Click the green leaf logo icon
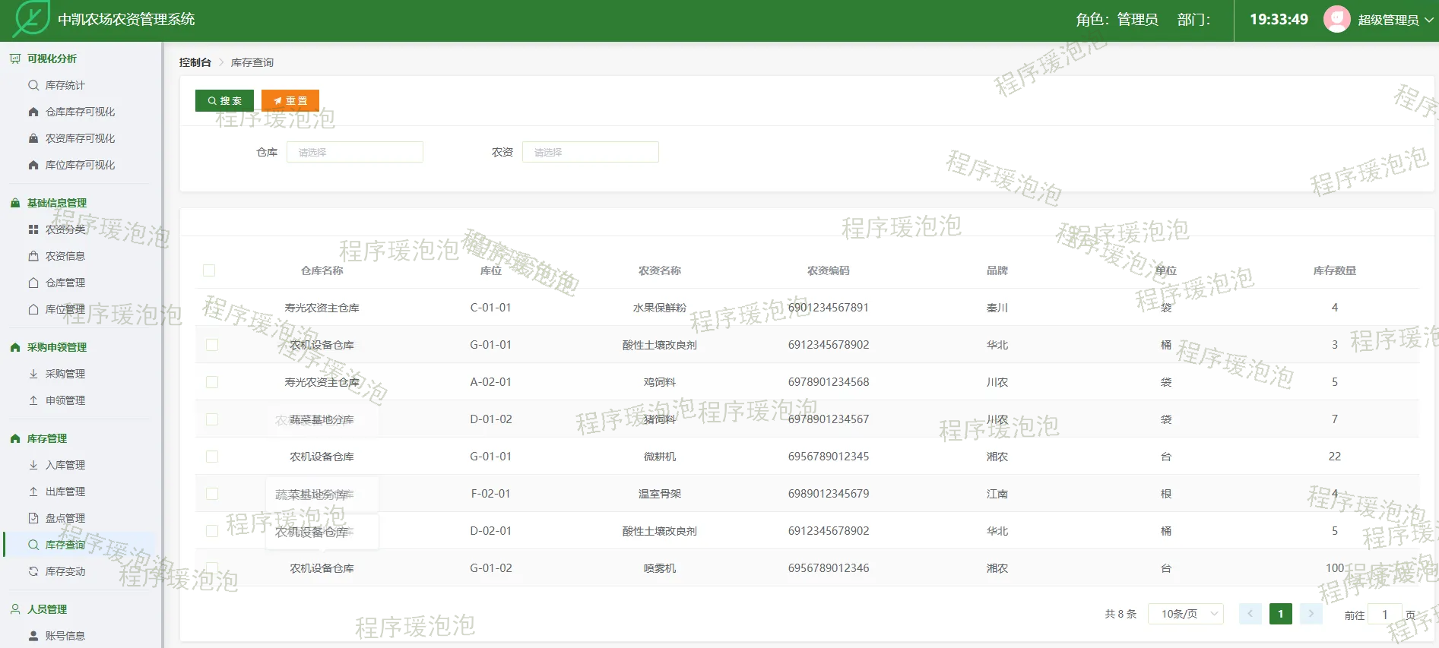Screen dimensions: 1439x648 tap(32, 19)
